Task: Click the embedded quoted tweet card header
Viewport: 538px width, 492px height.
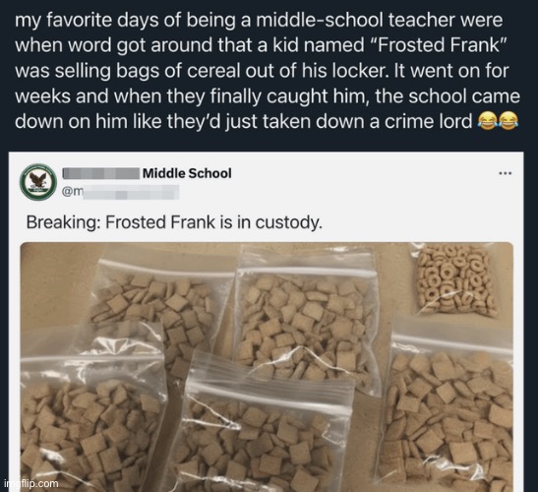Action: (267, 181)
